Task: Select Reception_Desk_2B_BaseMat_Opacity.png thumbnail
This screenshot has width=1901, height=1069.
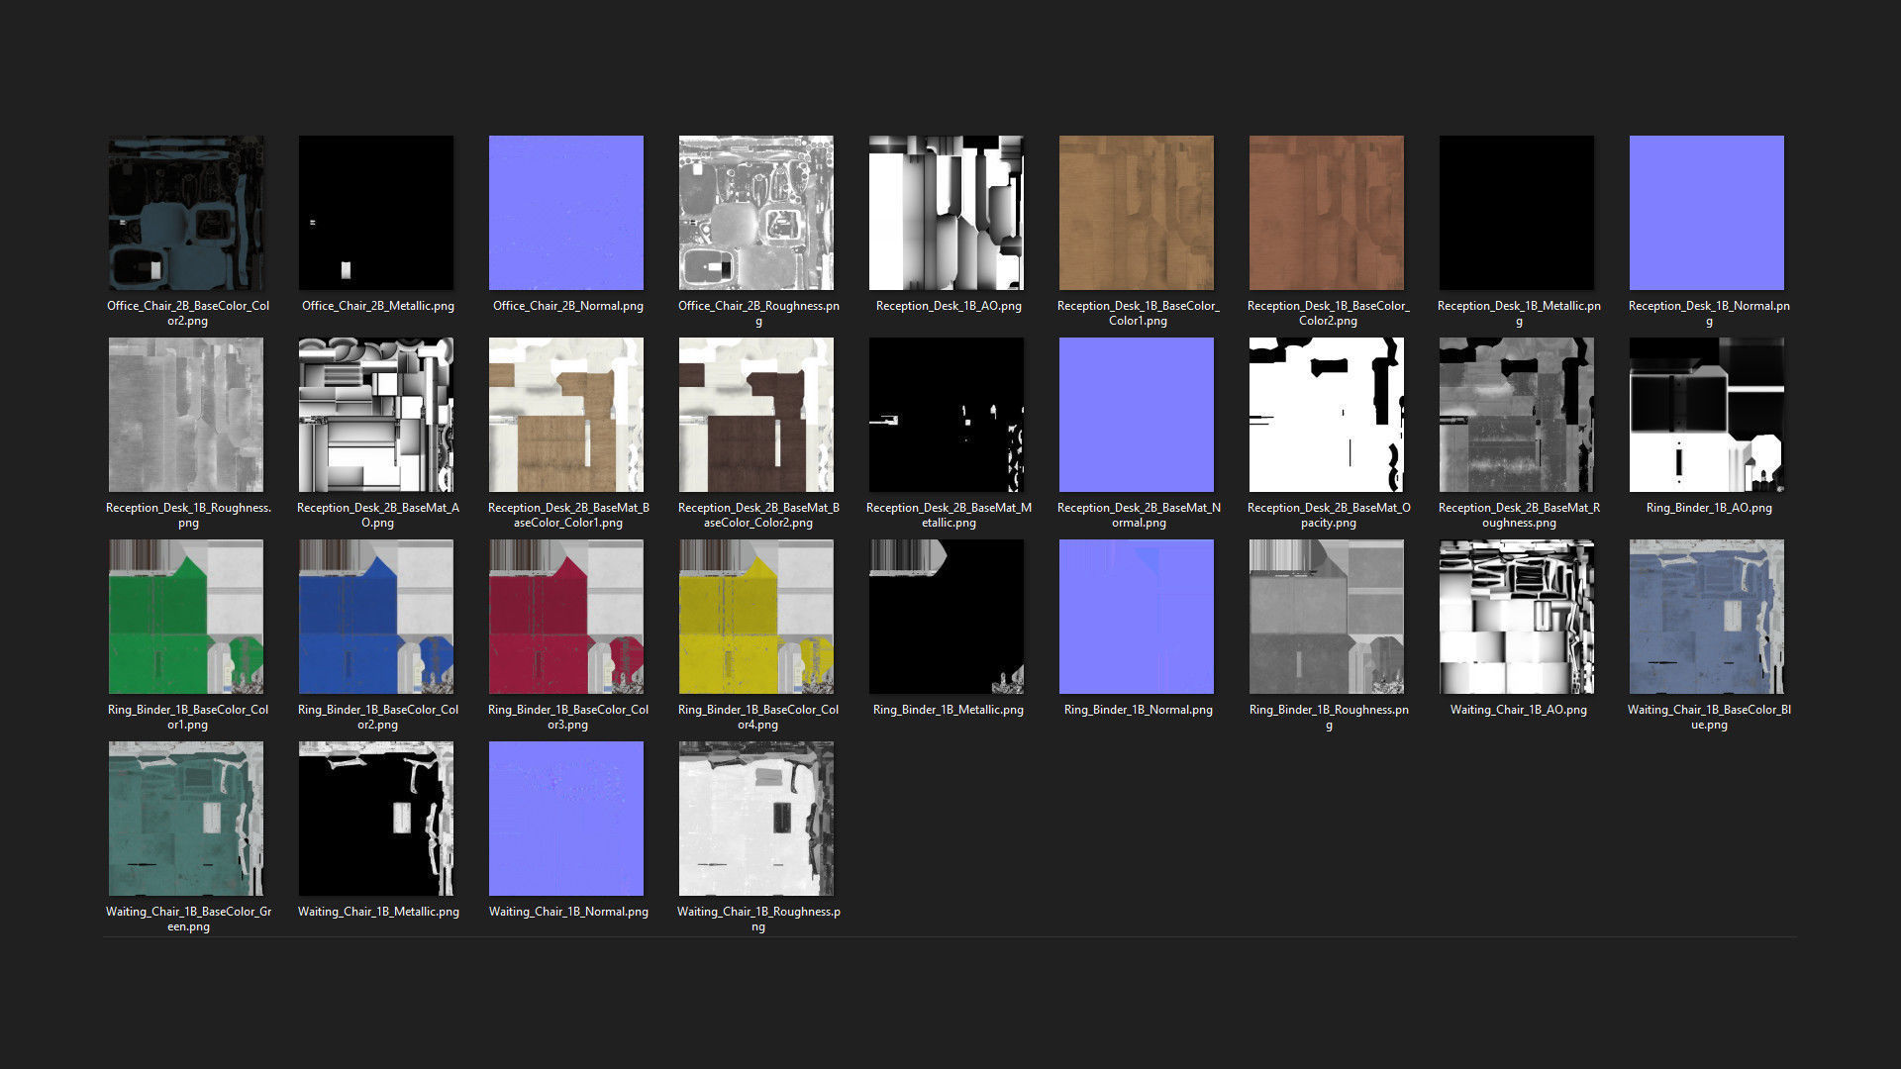Action: (1327, 415)
